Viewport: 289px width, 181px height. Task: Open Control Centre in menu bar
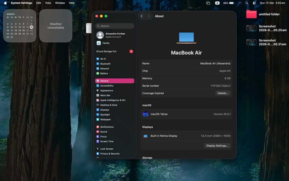pyautogui.click(x=254, y=3)
